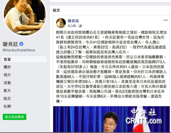The height and width of the screenshot is (133, 171).
Task: Go to 相片 in the sidebar
Action: coord(7,75)
